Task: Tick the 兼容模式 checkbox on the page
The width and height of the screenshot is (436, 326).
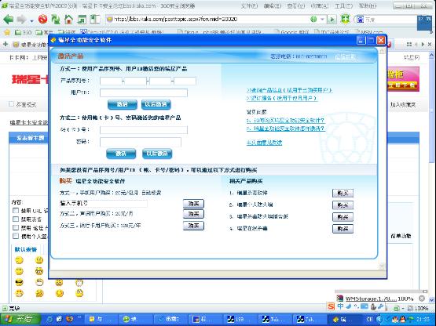Action: point(11,104)
